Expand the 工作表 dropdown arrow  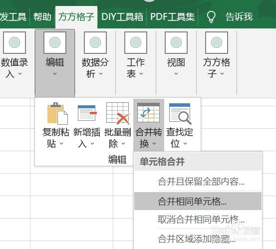point(141,73)
